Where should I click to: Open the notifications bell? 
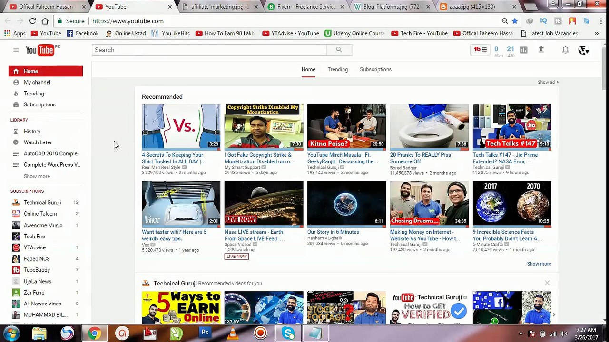565,49
